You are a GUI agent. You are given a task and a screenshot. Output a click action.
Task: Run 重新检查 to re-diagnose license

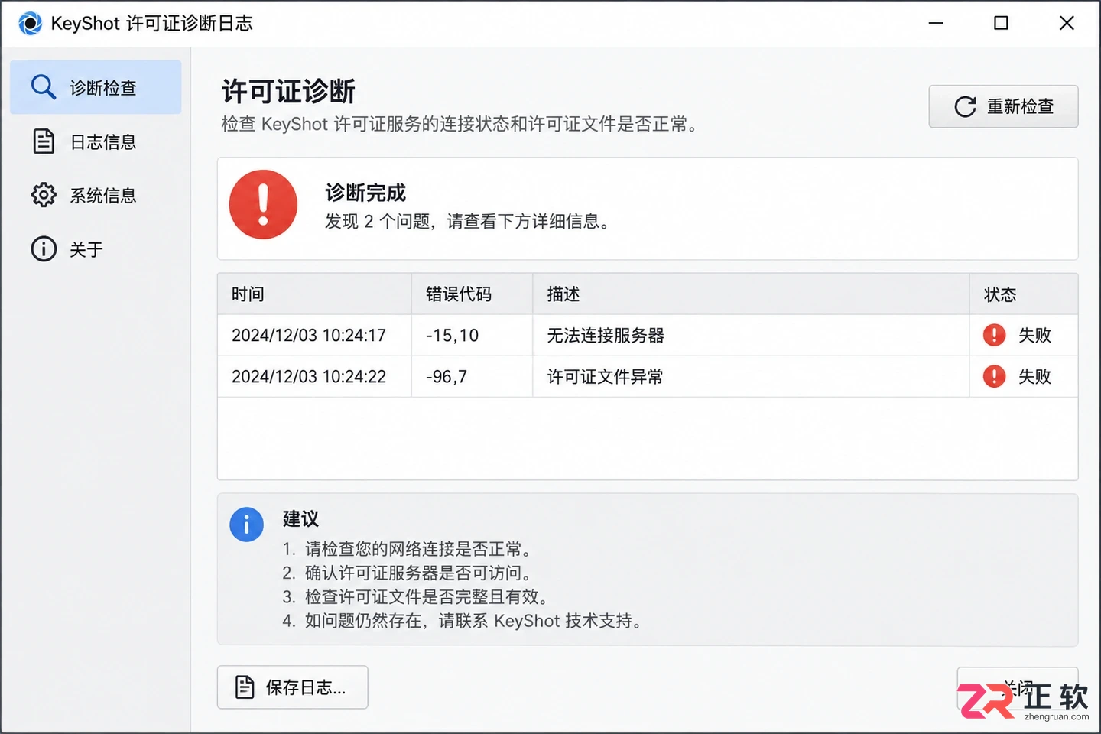click(1003, 106)
